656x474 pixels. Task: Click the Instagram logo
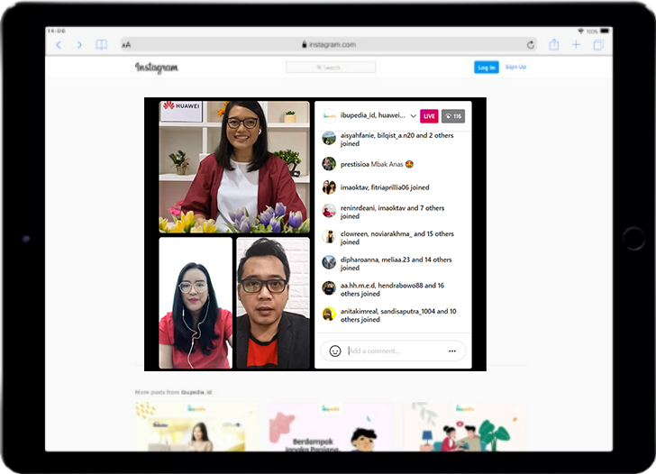(x=157, y=68)
